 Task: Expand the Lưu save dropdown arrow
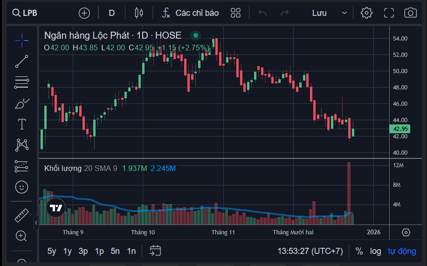point(344,13)
